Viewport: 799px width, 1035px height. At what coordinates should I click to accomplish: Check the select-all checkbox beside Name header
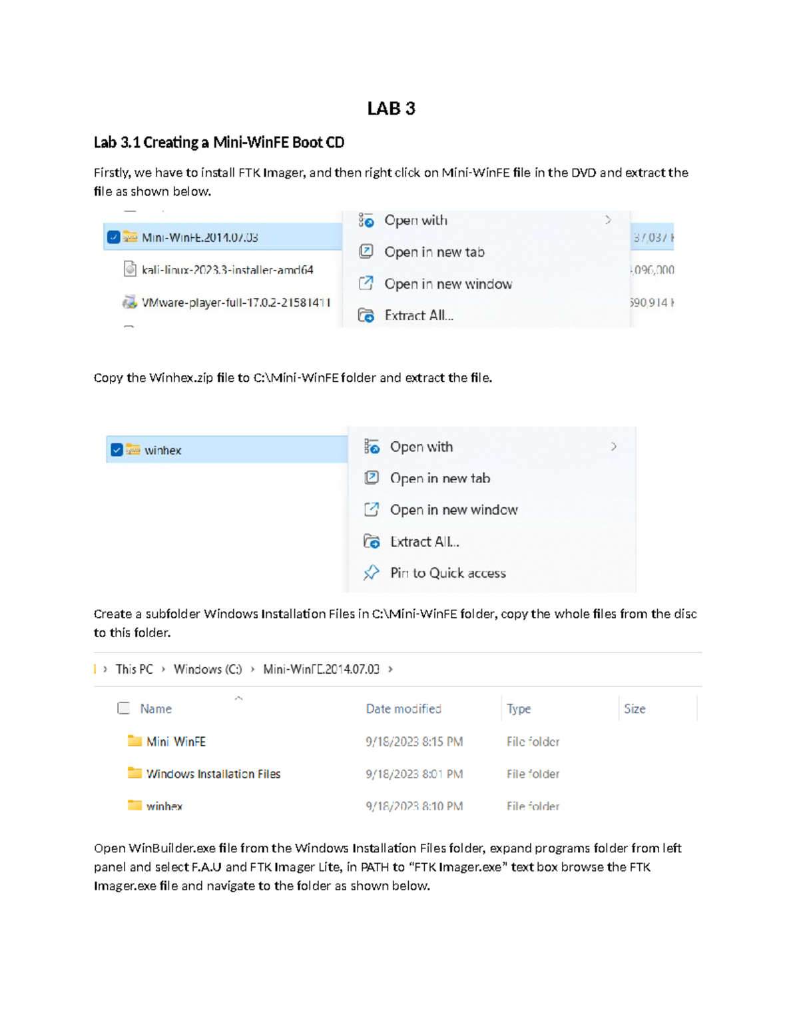(x=122, y=708)
